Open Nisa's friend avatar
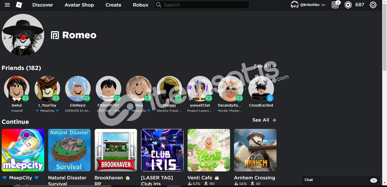 [x=139, y=89]
